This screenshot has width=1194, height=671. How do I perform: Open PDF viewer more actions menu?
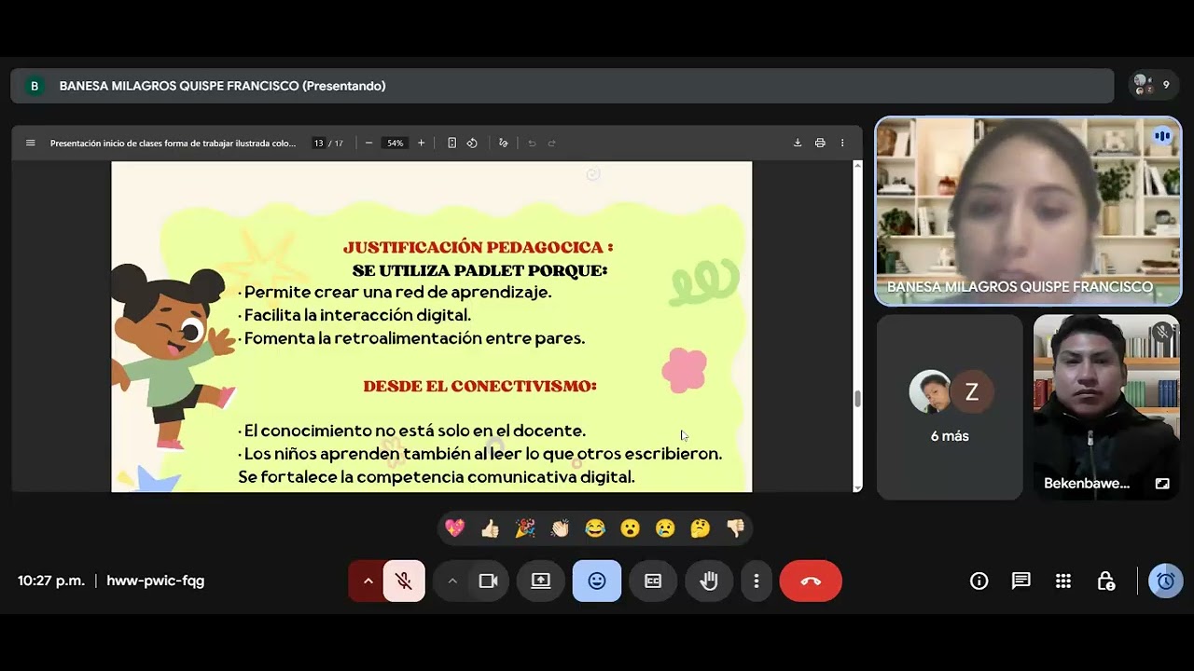click(x=842, y=143)
